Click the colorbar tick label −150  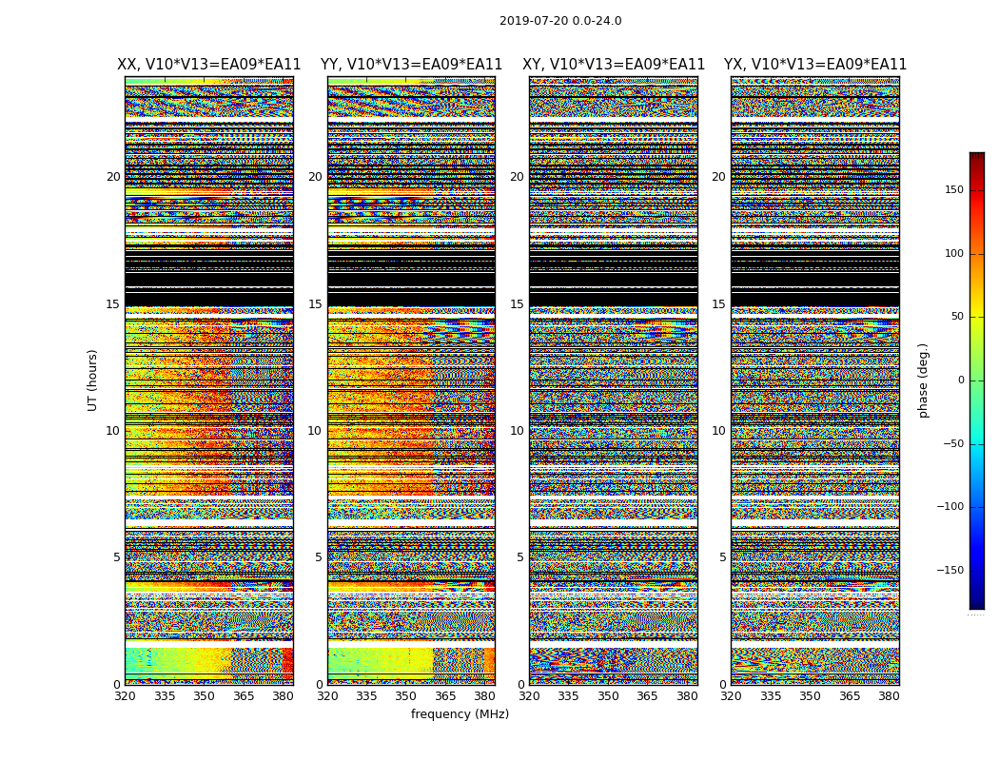tap(950, 570)
